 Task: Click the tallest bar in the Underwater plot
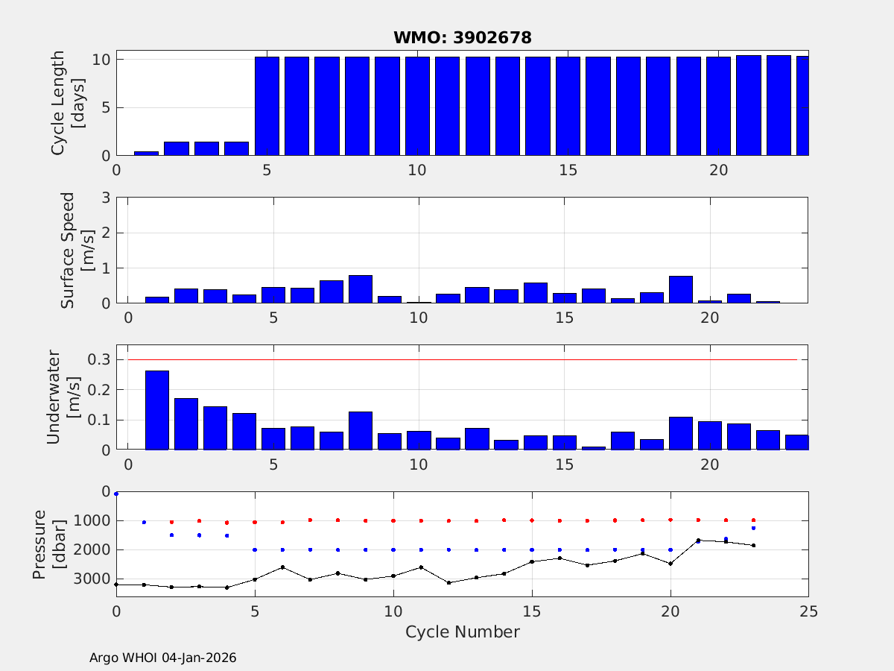157,410
